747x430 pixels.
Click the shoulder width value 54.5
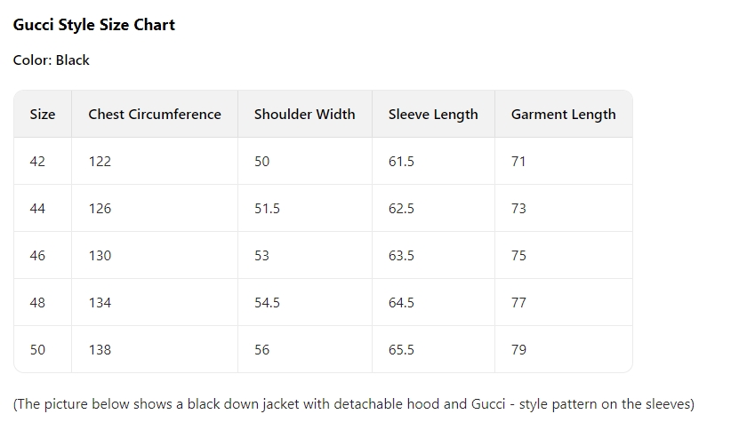click(x=267, y=303)
